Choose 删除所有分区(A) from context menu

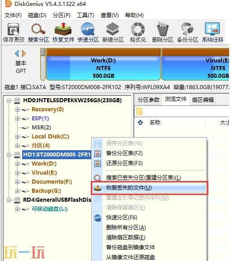[x=126, y=228]
